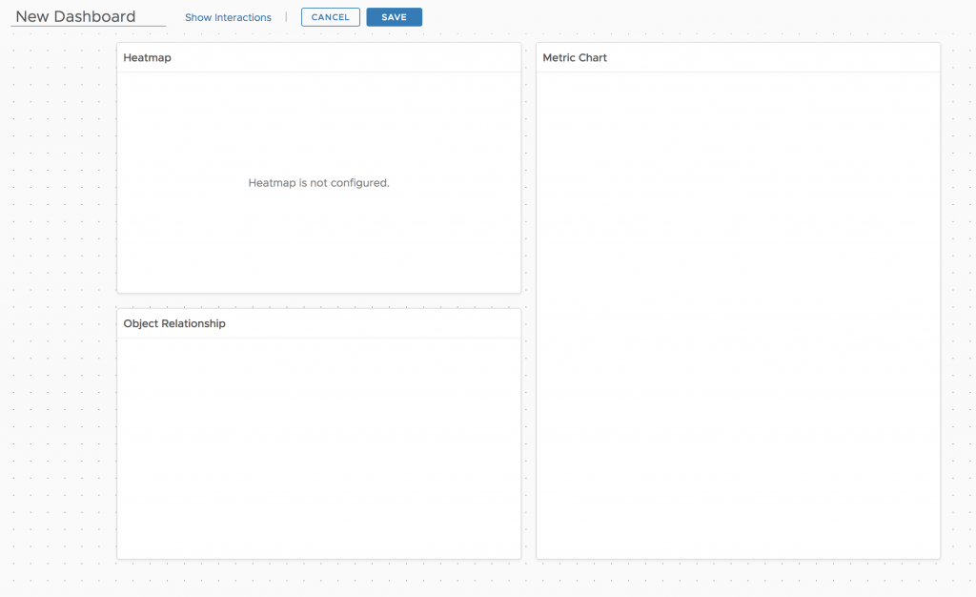
Task: Select the Object Relationship widget title
Action: click(x=174, y=324)
